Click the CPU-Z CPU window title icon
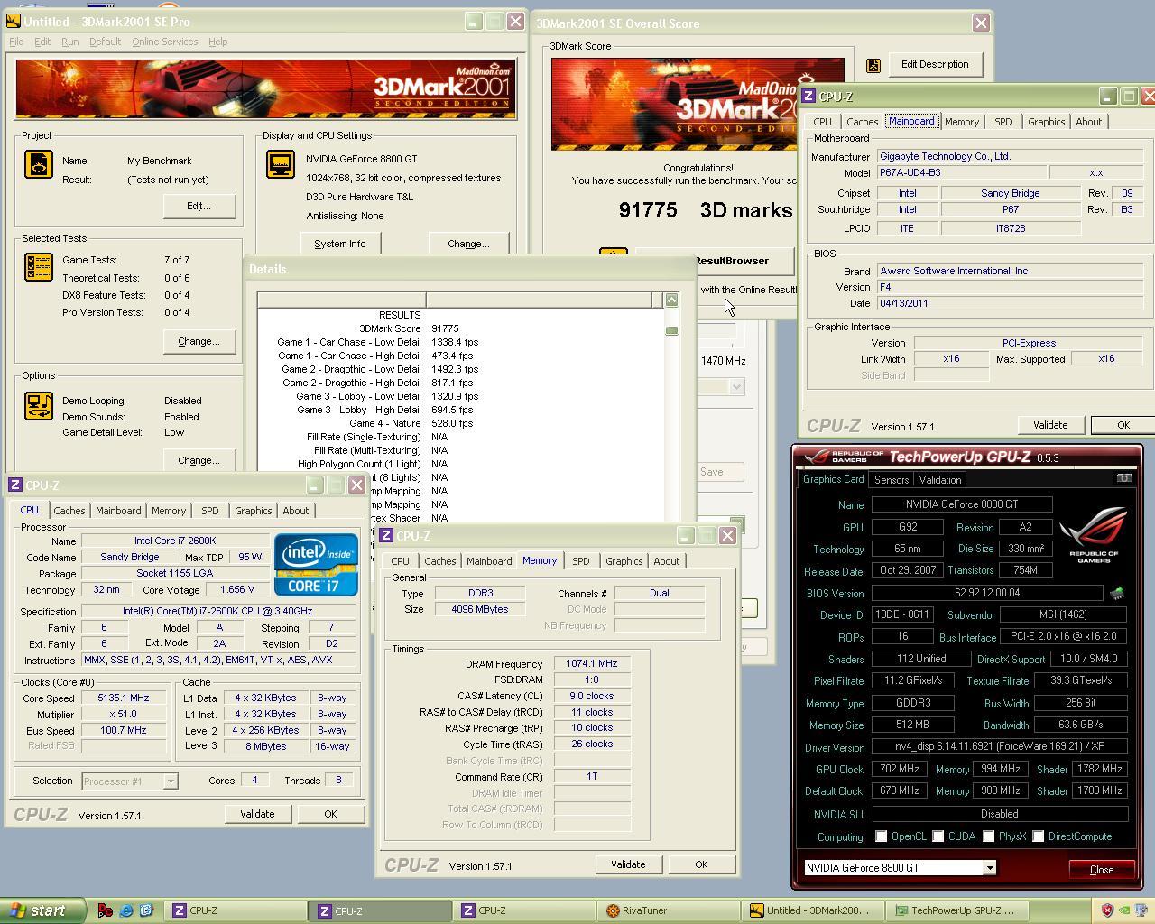Screen dimensions: 1155x924 pos(14,485)
